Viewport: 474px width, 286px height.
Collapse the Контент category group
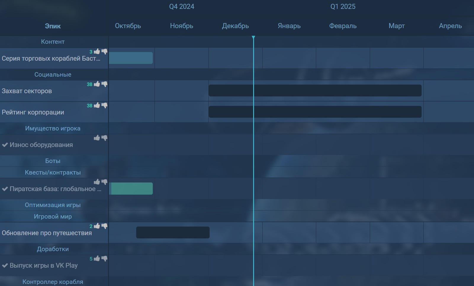point(53,42)
